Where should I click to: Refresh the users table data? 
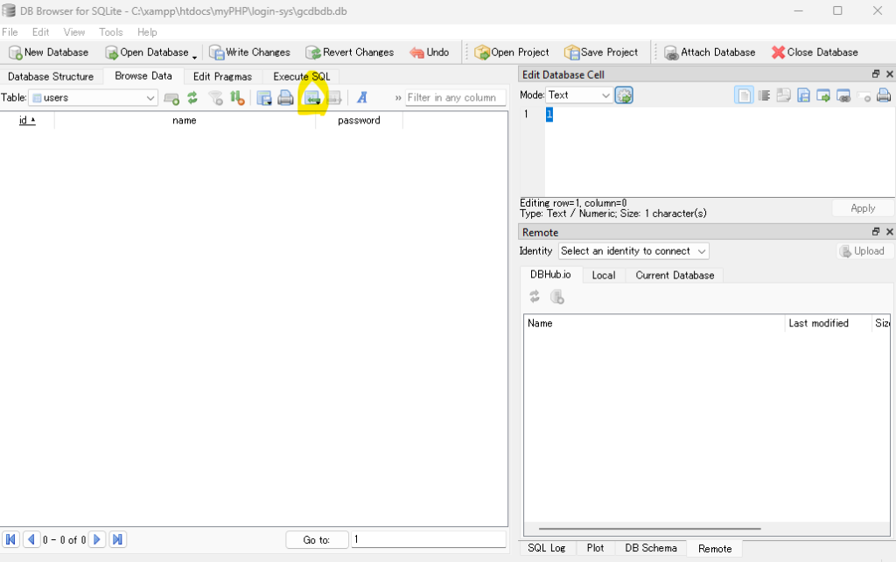[x=192, y=98]
